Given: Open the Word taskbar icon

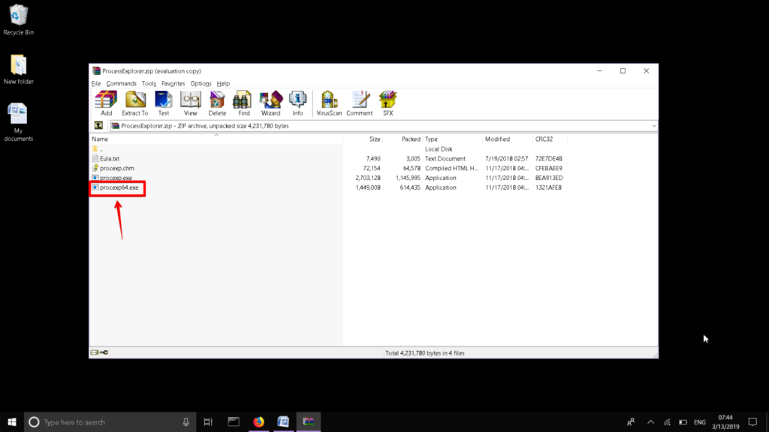Looking at the screenshot, I should pos(283,421).
